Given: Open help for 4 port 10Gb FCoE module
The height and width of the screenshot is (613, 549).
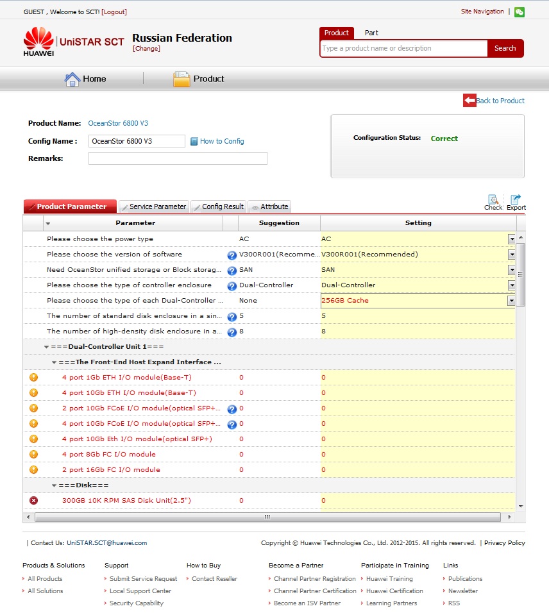Looking at the screenshot, I should (x=232, y=424).
